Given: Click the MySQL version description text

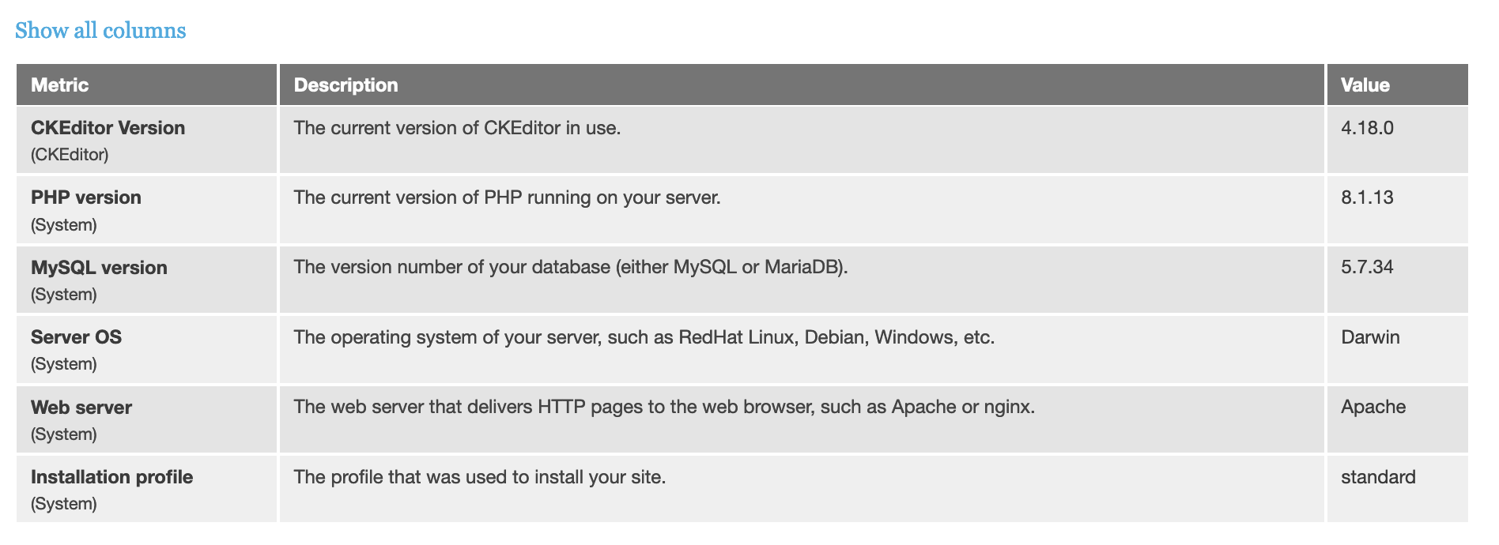Looking at the screenshot, I should tap(571, 267).
